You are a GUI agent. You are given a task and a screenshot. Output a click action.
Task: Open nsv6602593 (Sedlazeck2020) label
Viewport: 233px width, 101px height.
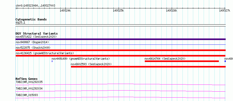91,64
